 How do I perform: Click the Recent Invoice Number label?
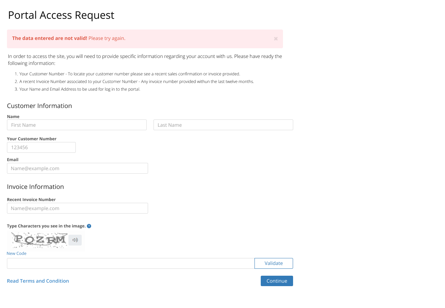click(x=31, y=200)
